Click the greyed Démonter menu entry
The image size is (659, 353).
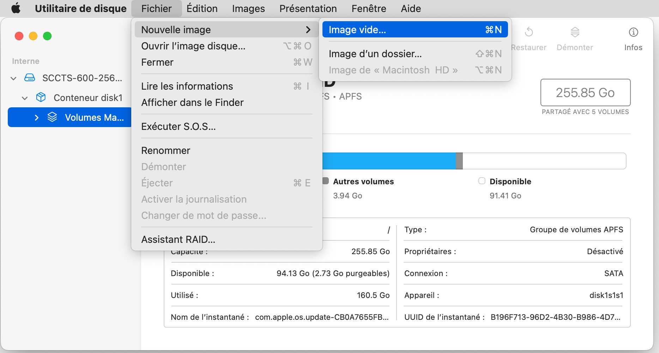pyautogui.click(x=226, y=167)
